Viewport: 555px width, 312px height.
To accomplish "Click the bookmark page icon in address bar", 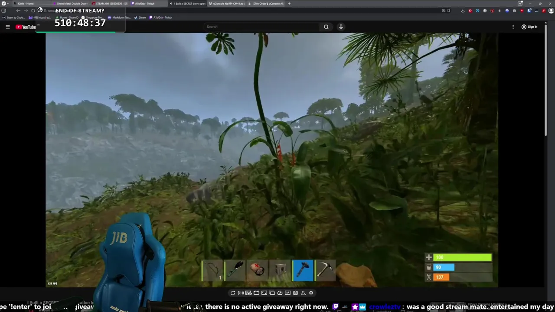I will [x=448, y=10].
